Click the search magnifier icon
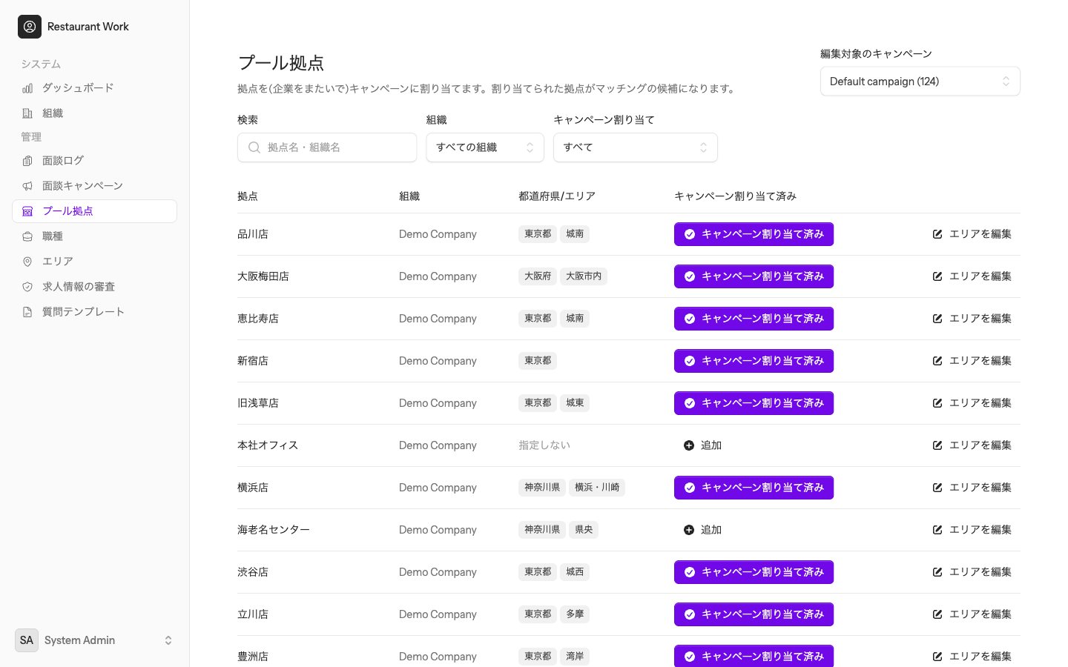 (254, 147)
